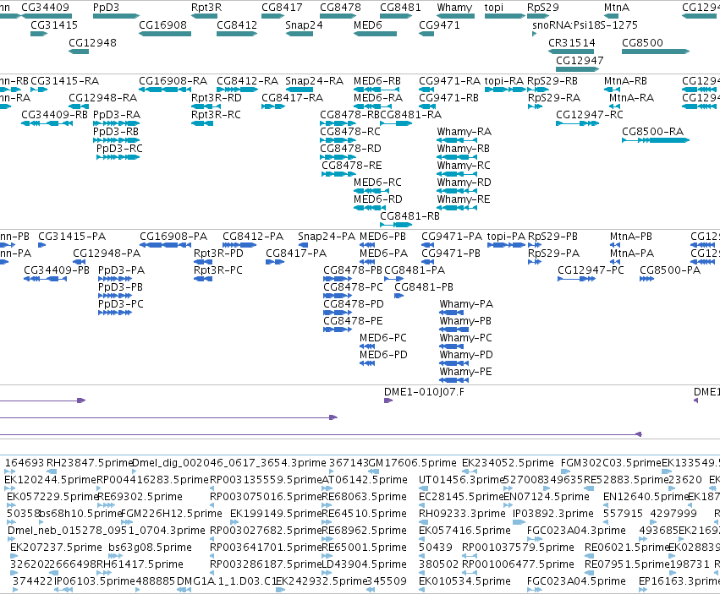
Task: Click the CG16908-RA transcript label
Action: pyautogui.click(x=173, y=81)
